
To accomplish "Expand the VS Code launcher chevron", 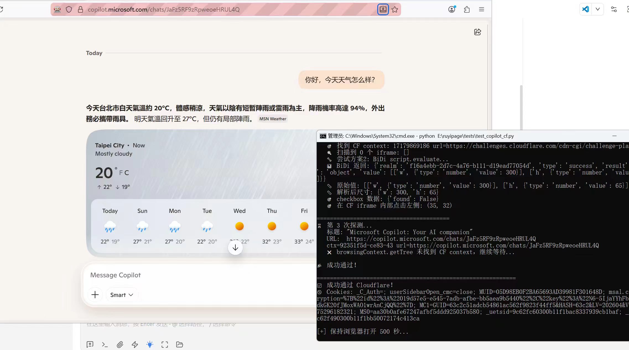I will click(x=598, y=9).
